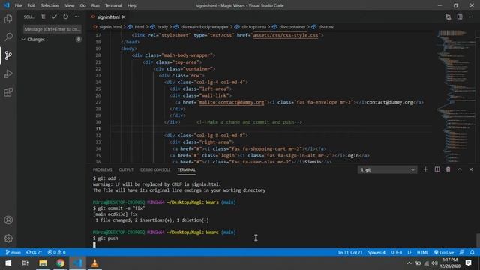Select the Source Control activity bar icon

coord(8,55)
